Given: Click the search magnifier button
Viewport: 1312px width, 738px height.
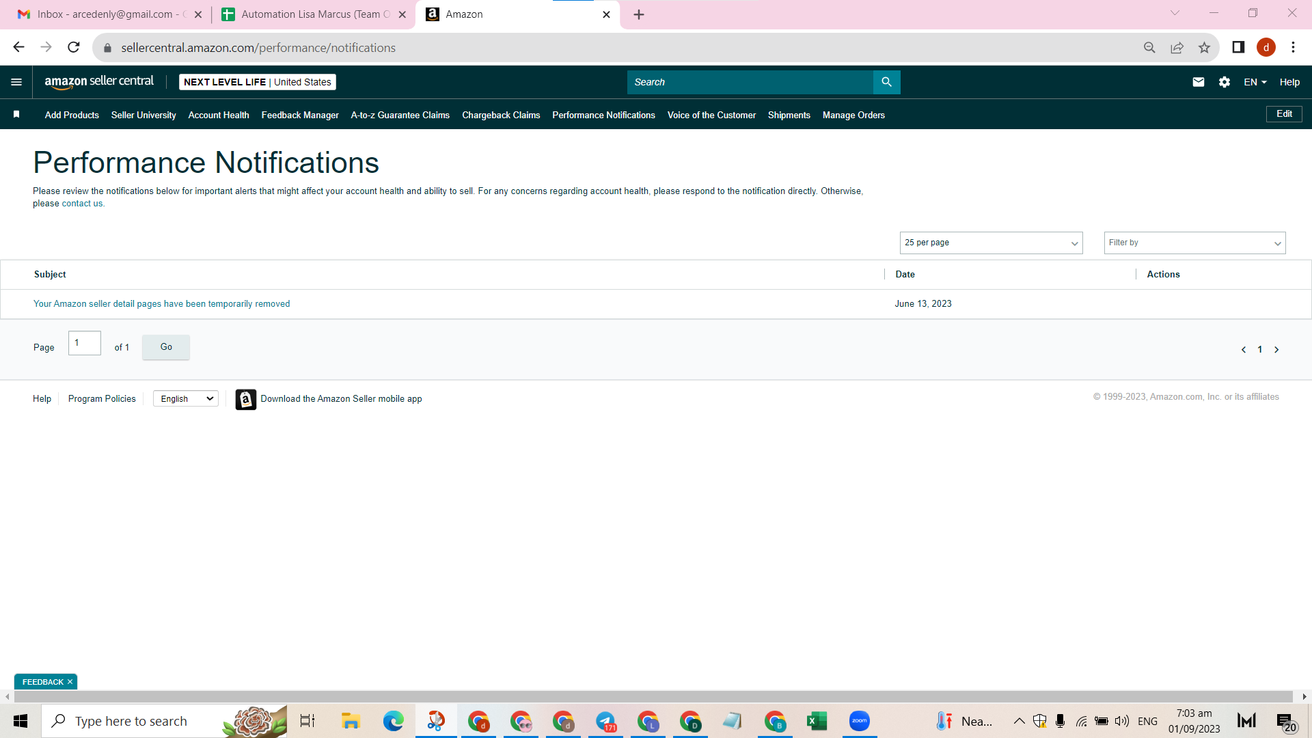Looking at the screenshot, I should pos(886,82).
